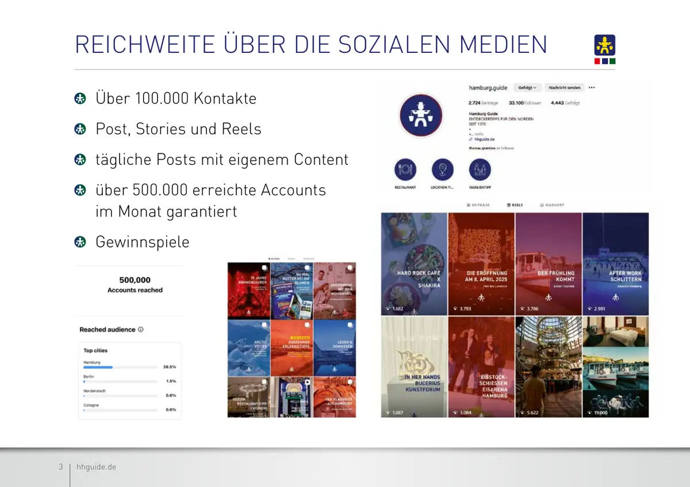This screenshot has height=487, width=690.
Task: Click page number 3 in footer
Action: [61, 467]
